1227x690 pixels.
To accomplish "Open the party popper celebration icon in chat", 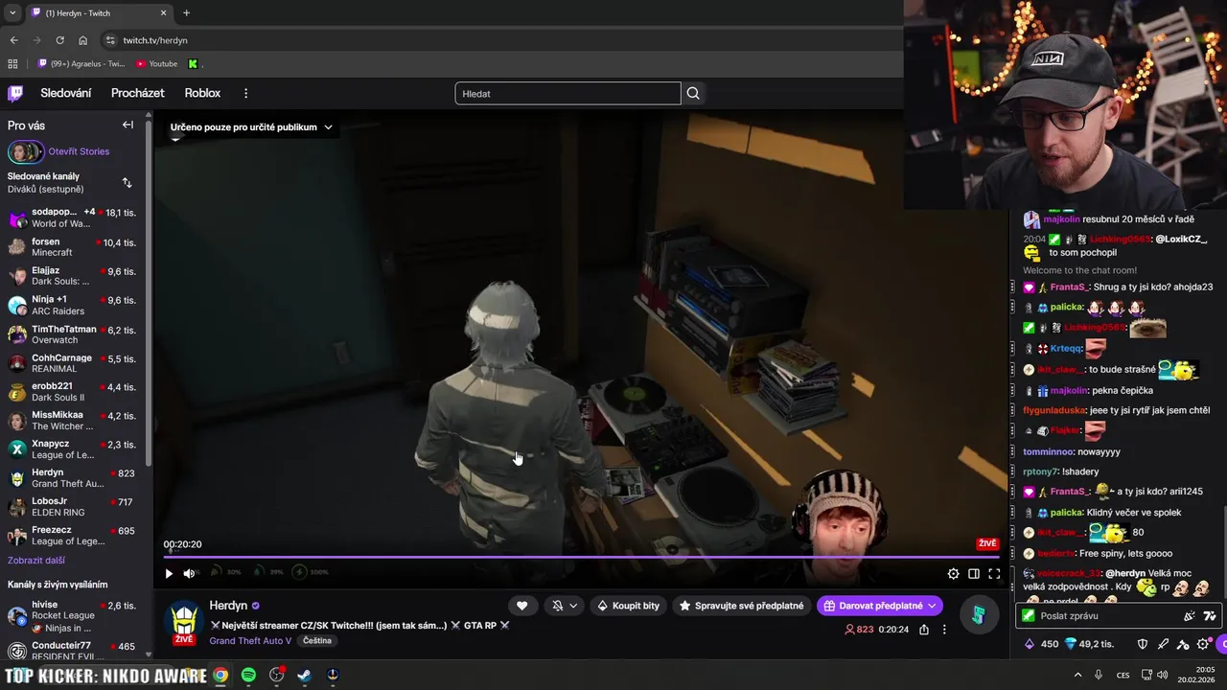I will pos(1190,616).
